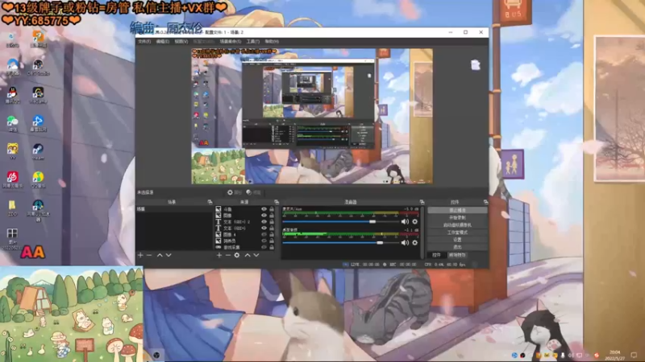Click the taskbar clock showing 20:04
The height and width of the screenshot is (362, 645).
click(614, 355)
